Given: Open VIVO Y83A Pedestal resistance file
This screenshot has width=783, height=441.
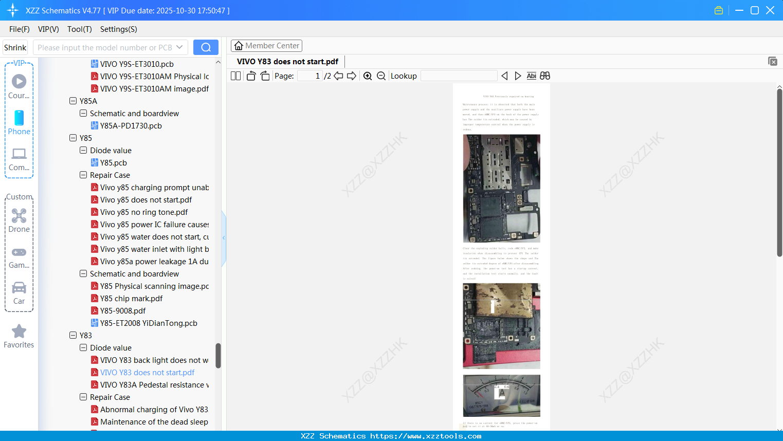Looking at the screenshot, I should coord(154,384).
